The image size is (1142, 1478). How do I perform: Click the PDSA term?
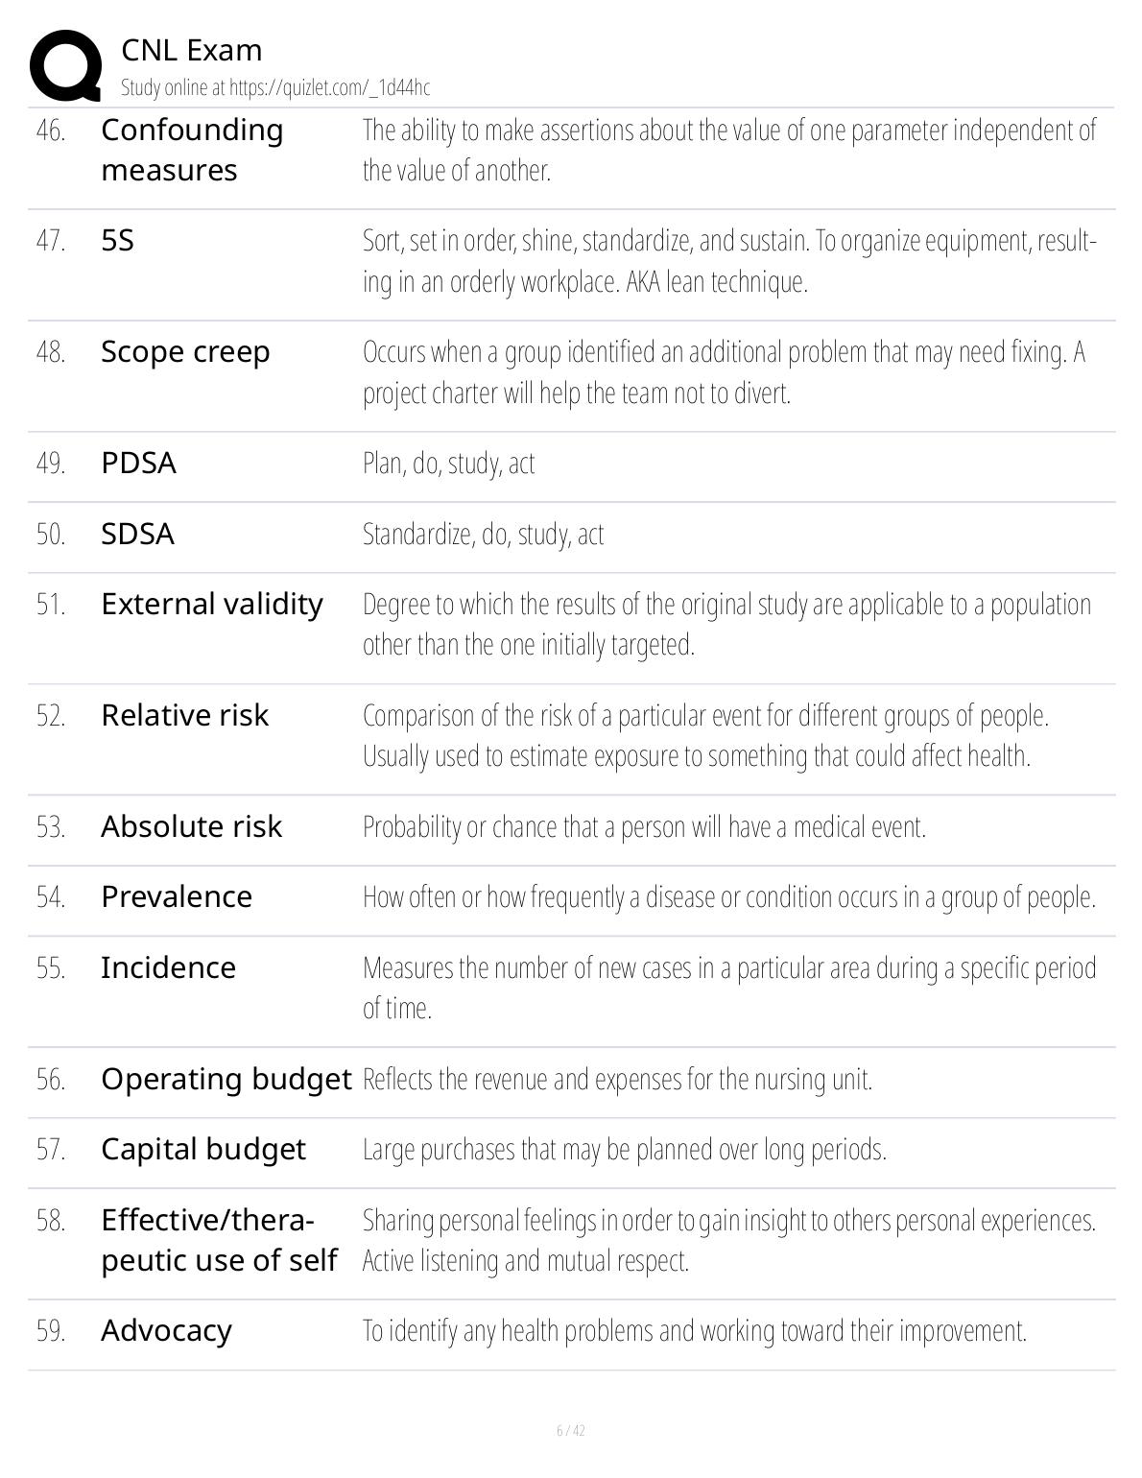click(x=138, y=463)
